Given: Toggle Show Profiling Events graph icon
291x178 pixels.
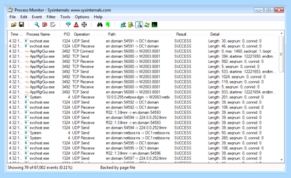Looking at the screenshot, I should (x=154, y=25).
